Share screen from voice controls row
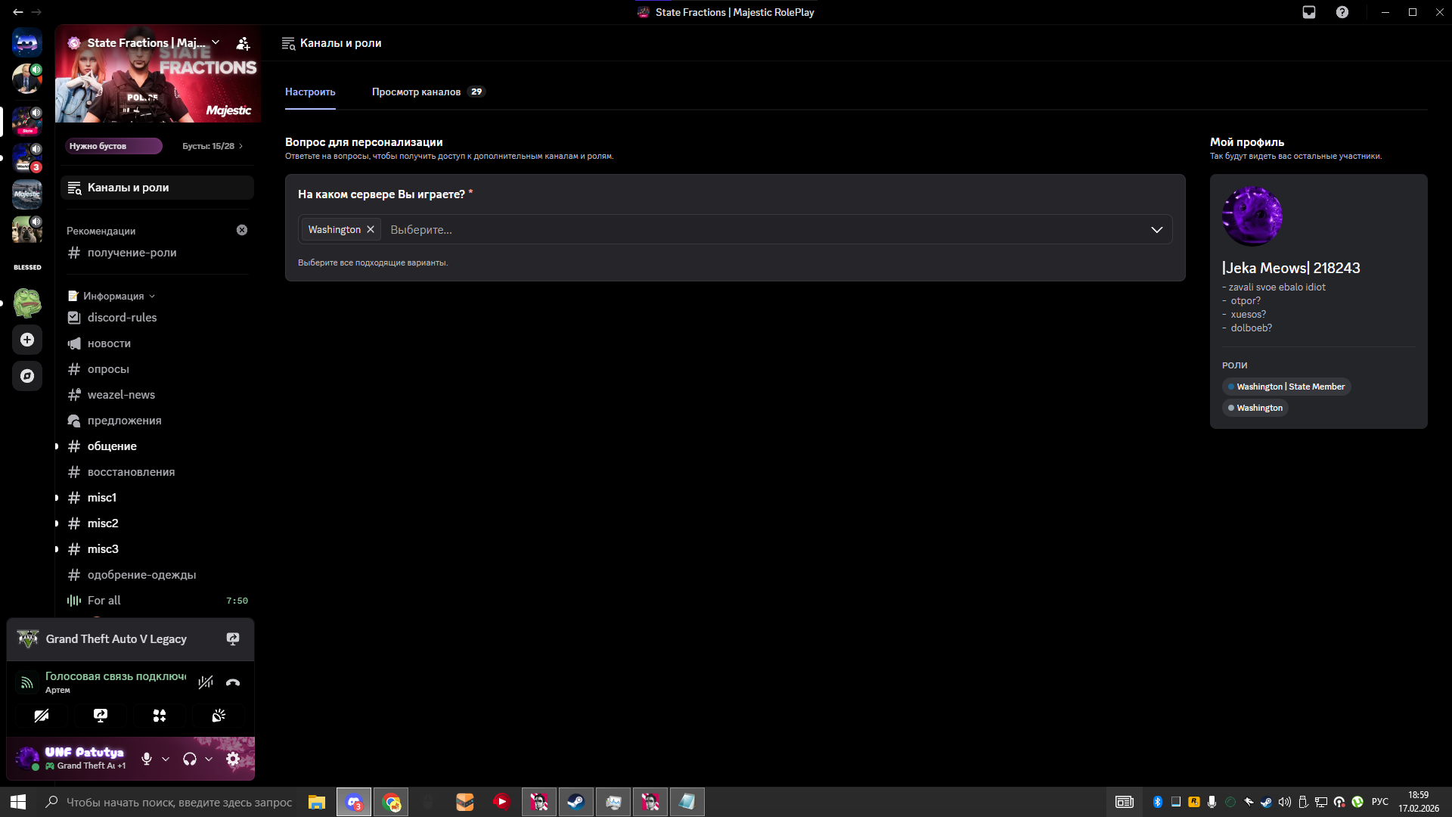This screenshot has height=817, width=1452. point(101,716)
